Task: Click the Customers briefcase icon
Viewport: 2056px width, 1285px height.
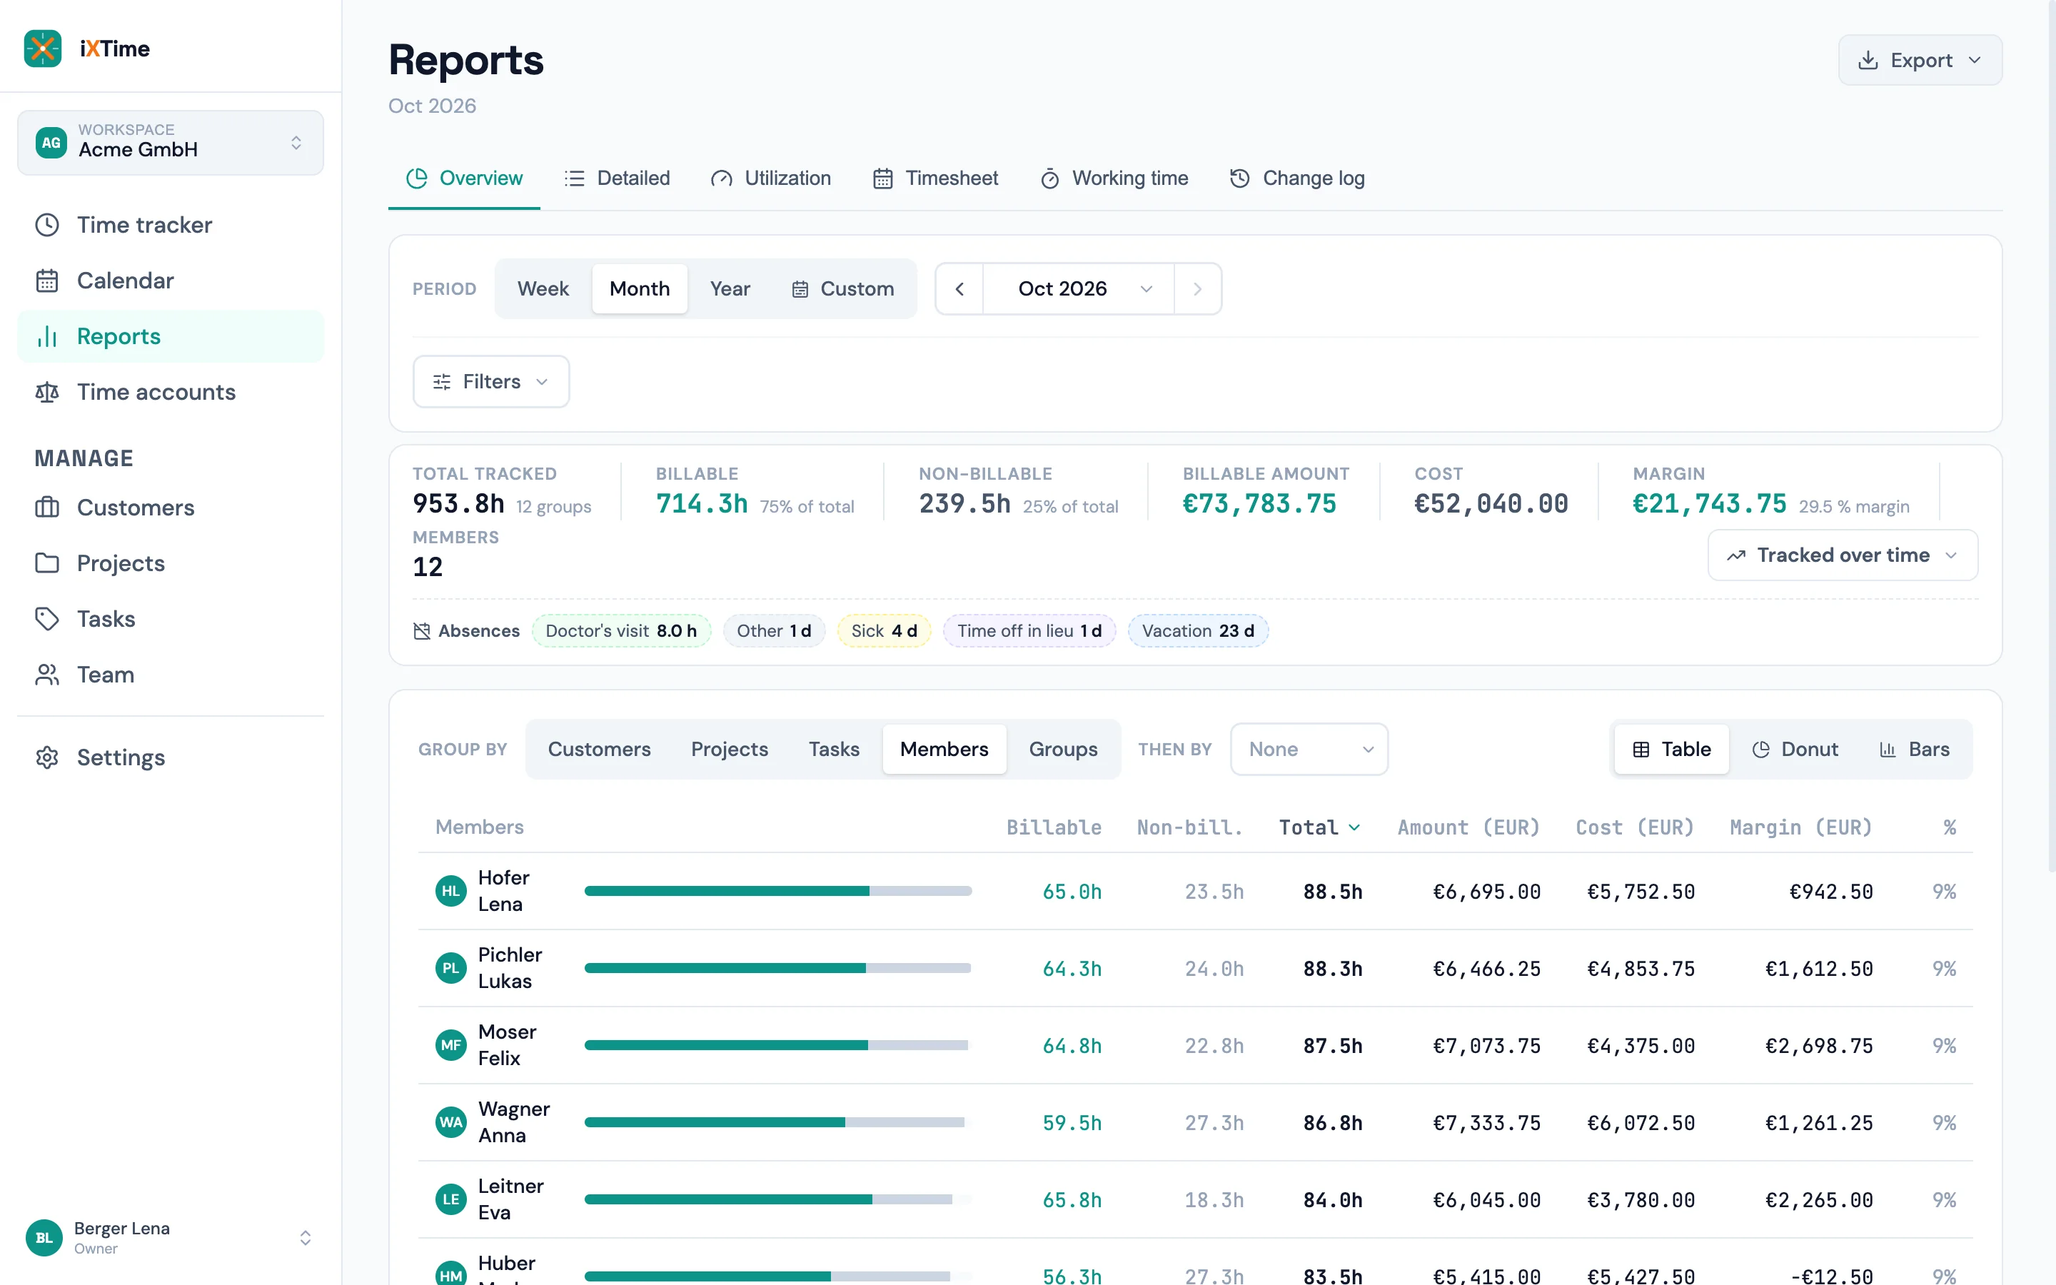Action: (46, 508)
